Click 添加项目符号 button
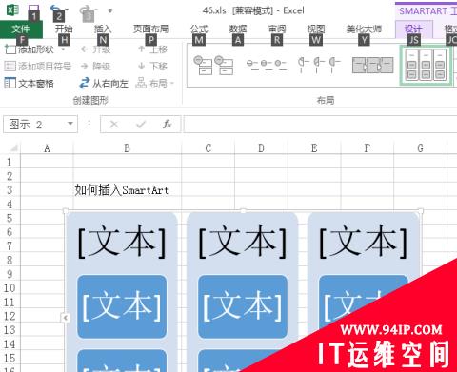Screen dimensions: 457x372 [x=38, y=66]
